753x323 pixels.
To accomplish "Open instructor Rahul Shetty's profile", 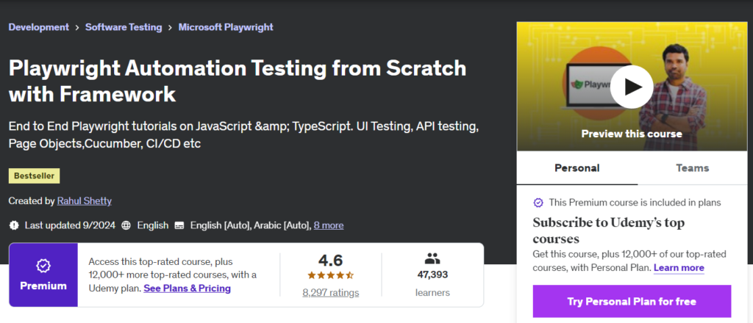I will (x=85, y=201).
